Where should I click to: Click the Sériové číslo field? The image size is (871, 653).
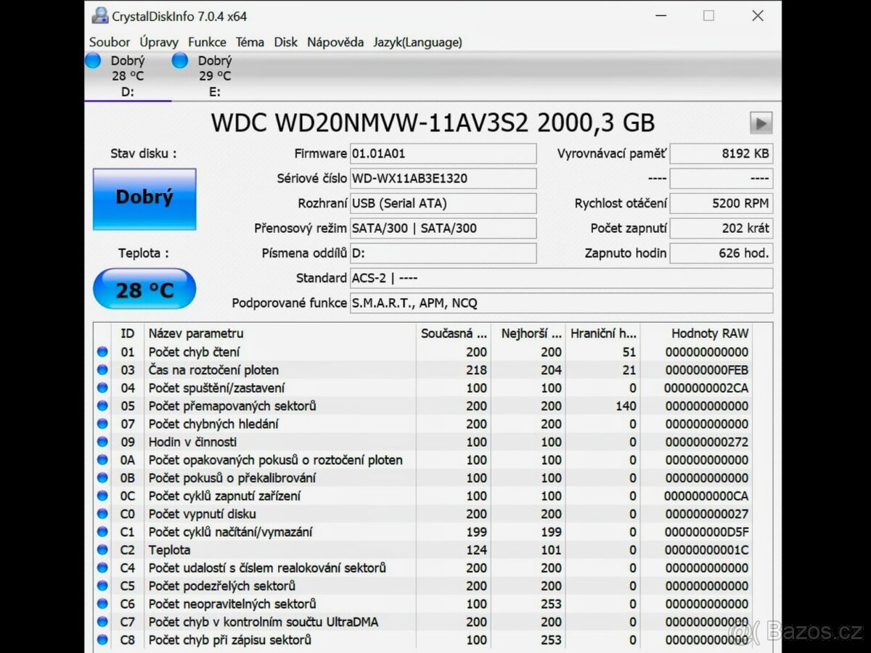443,178
